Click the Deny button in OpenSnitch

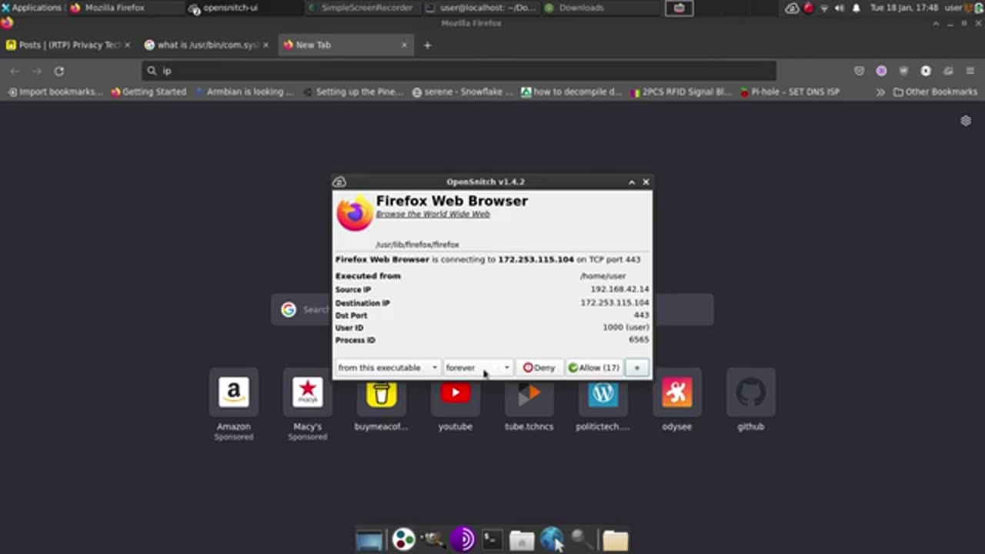coord(539,368)
